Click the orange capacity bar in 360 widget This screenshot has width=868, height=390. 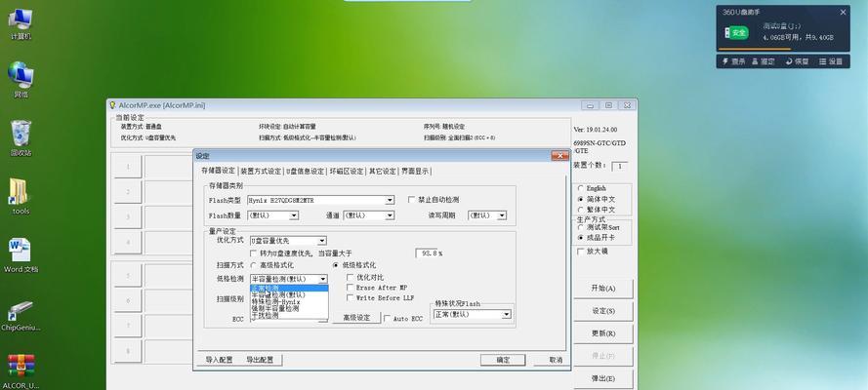click(754, 49)
